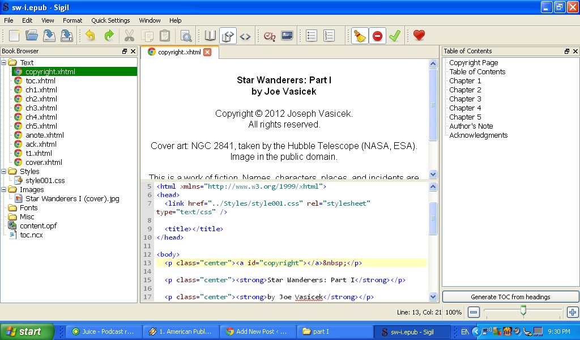Open the Format menu
The image size is (580, 340).
(x=72, y=20)
